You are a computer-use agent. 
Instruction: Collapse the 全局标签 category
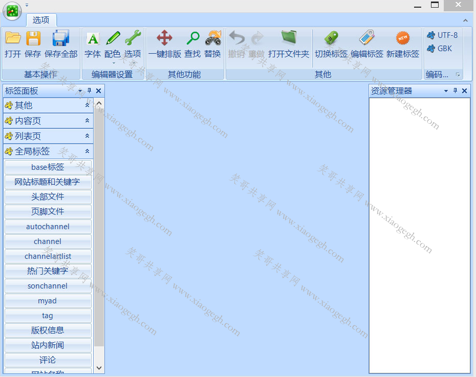click(x=48, y=151)
